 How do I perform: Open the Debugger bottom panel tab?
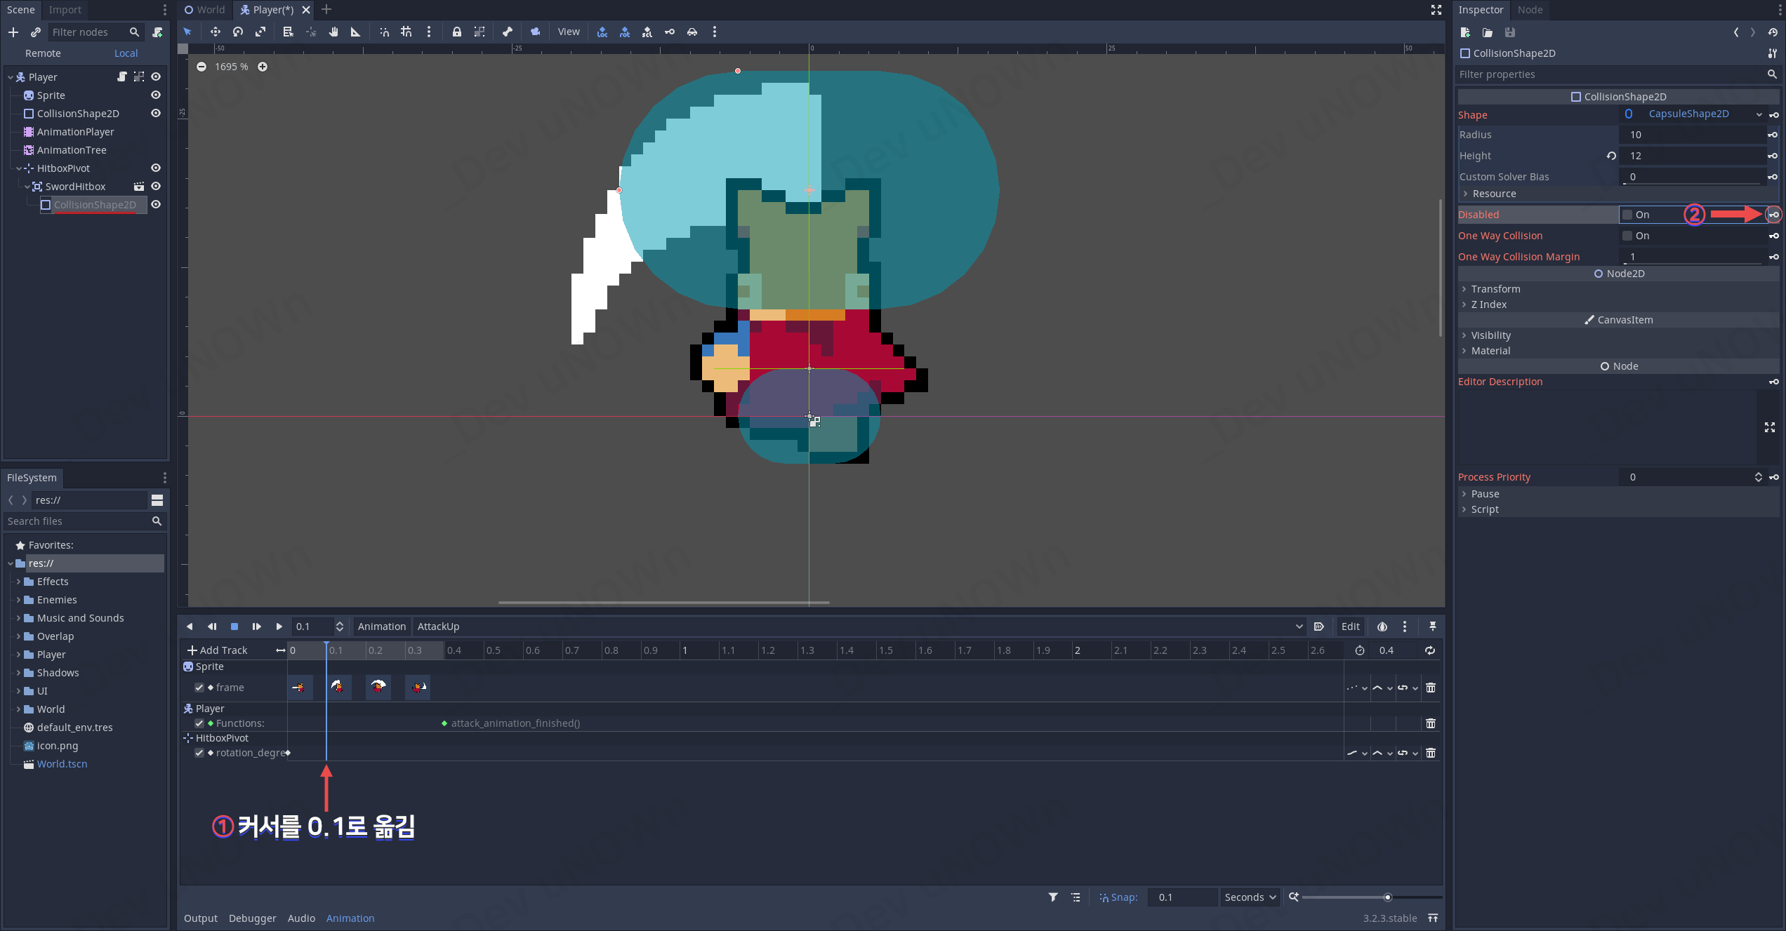(252, 918)
